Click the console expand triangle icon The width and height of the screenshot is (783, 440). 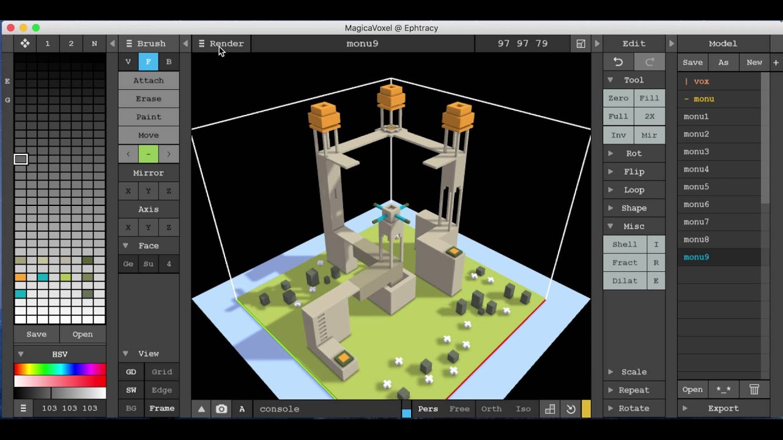point(201,409)
